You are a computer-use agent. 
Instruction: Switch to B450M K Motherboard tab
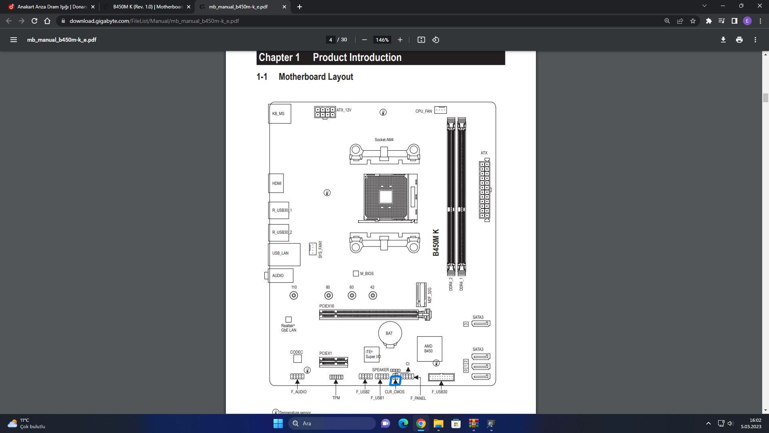point(147,7)
